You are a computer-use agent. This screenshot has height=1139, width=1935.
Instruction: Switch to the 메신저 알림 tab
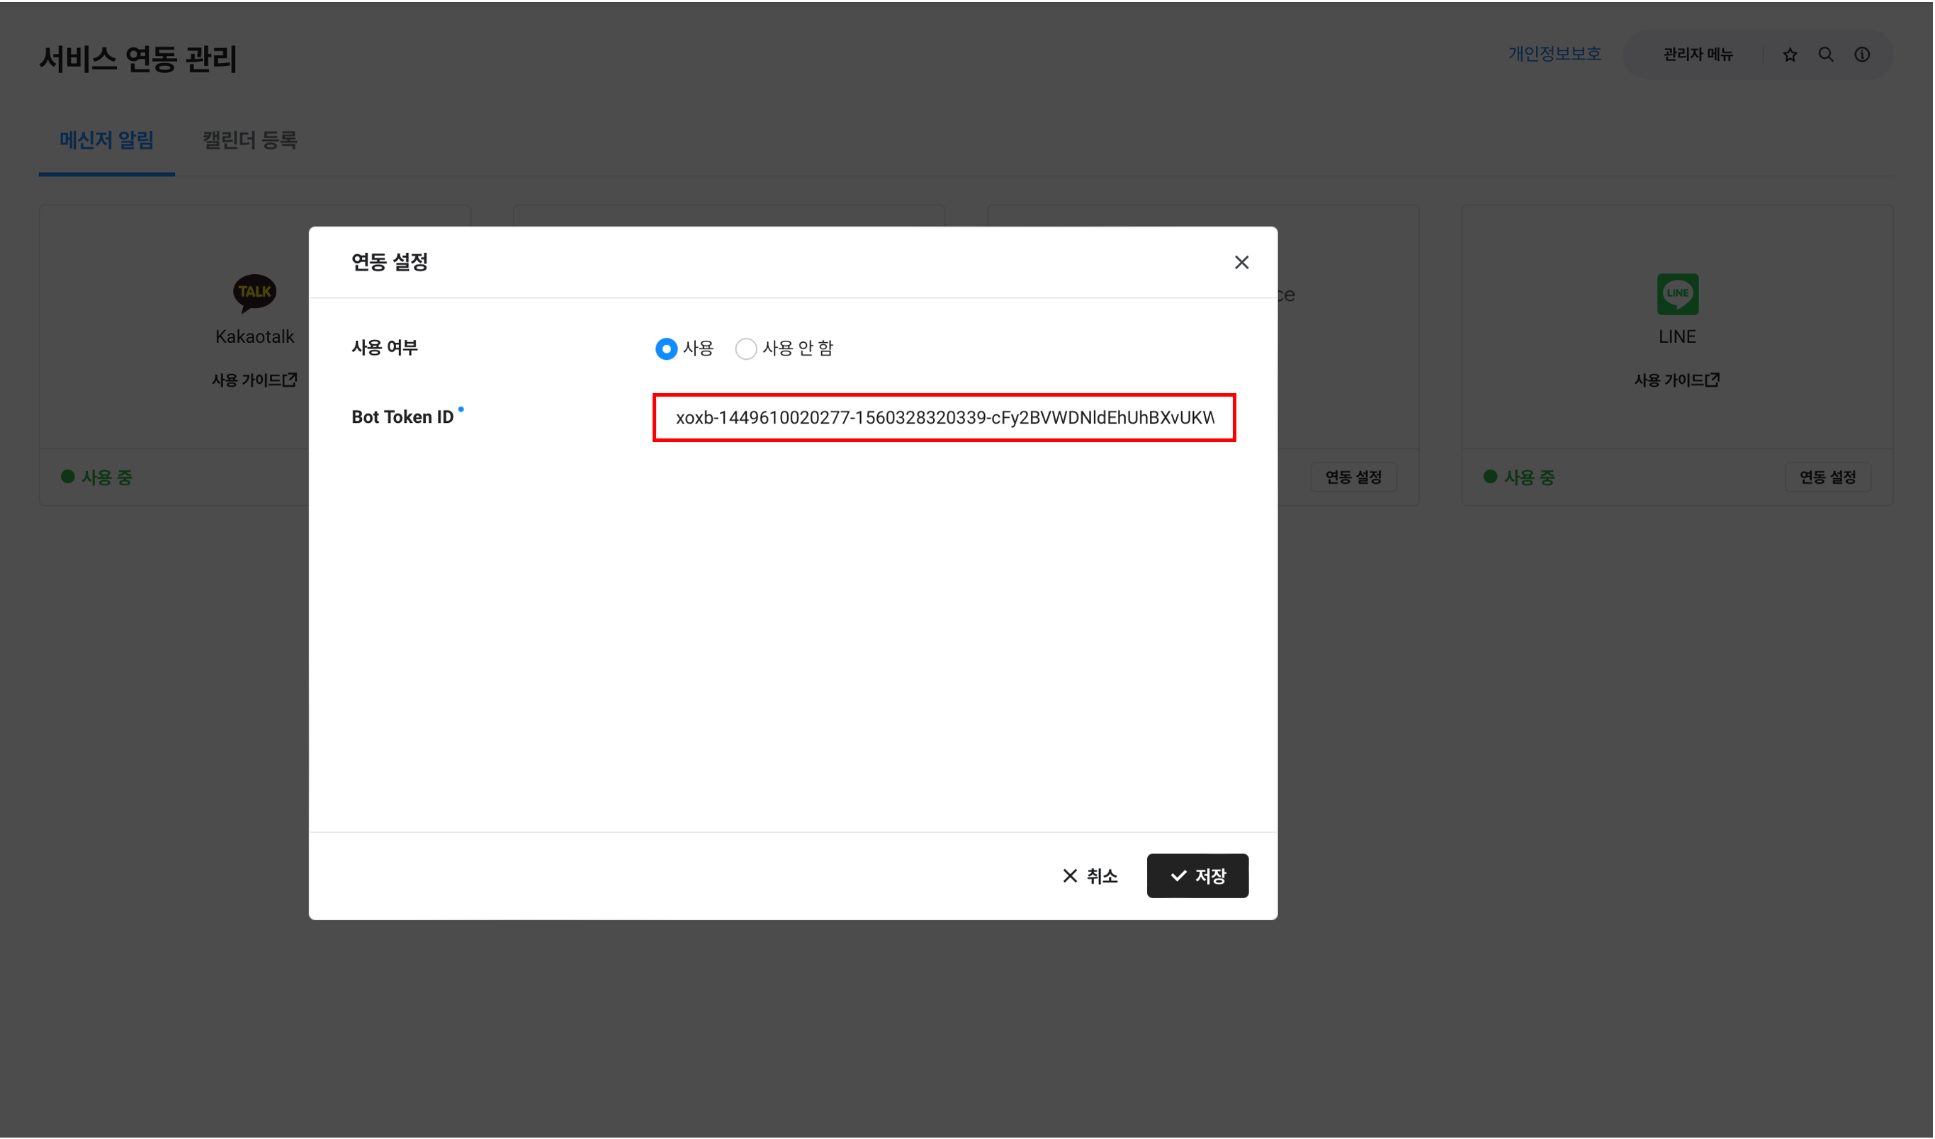coord(107,140)
